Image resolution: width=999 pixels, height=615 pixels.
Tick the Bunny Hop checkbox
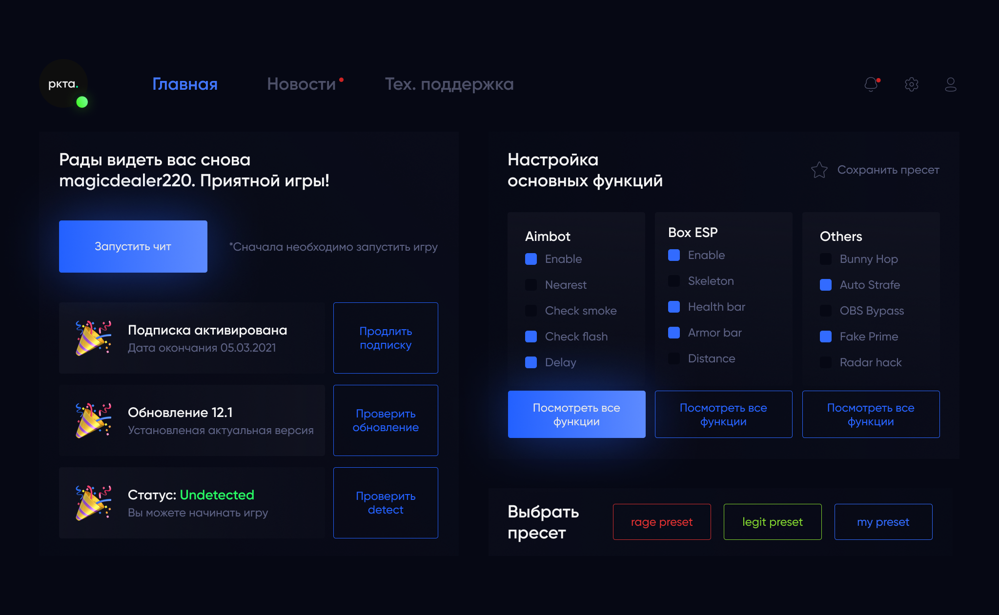(826, 259)
